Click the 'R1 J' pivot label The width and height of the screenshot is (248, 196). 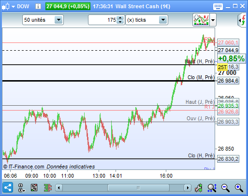(209, 107)
